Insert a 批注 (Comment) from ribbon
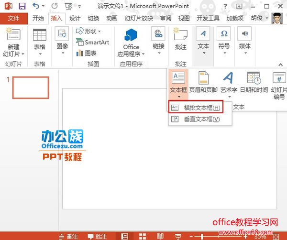The image size is (287, 240). pyautogui.click(x=181, y=39)
